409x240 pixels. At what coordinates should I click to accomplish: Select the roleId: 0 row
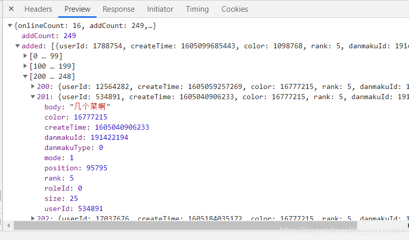point(64,188)
